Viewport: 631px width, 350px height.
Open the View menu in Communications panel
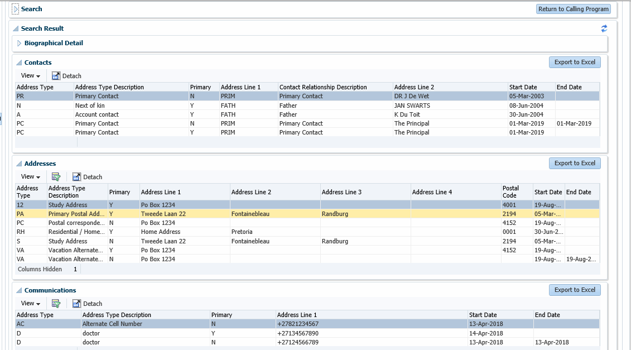(30, 303)
